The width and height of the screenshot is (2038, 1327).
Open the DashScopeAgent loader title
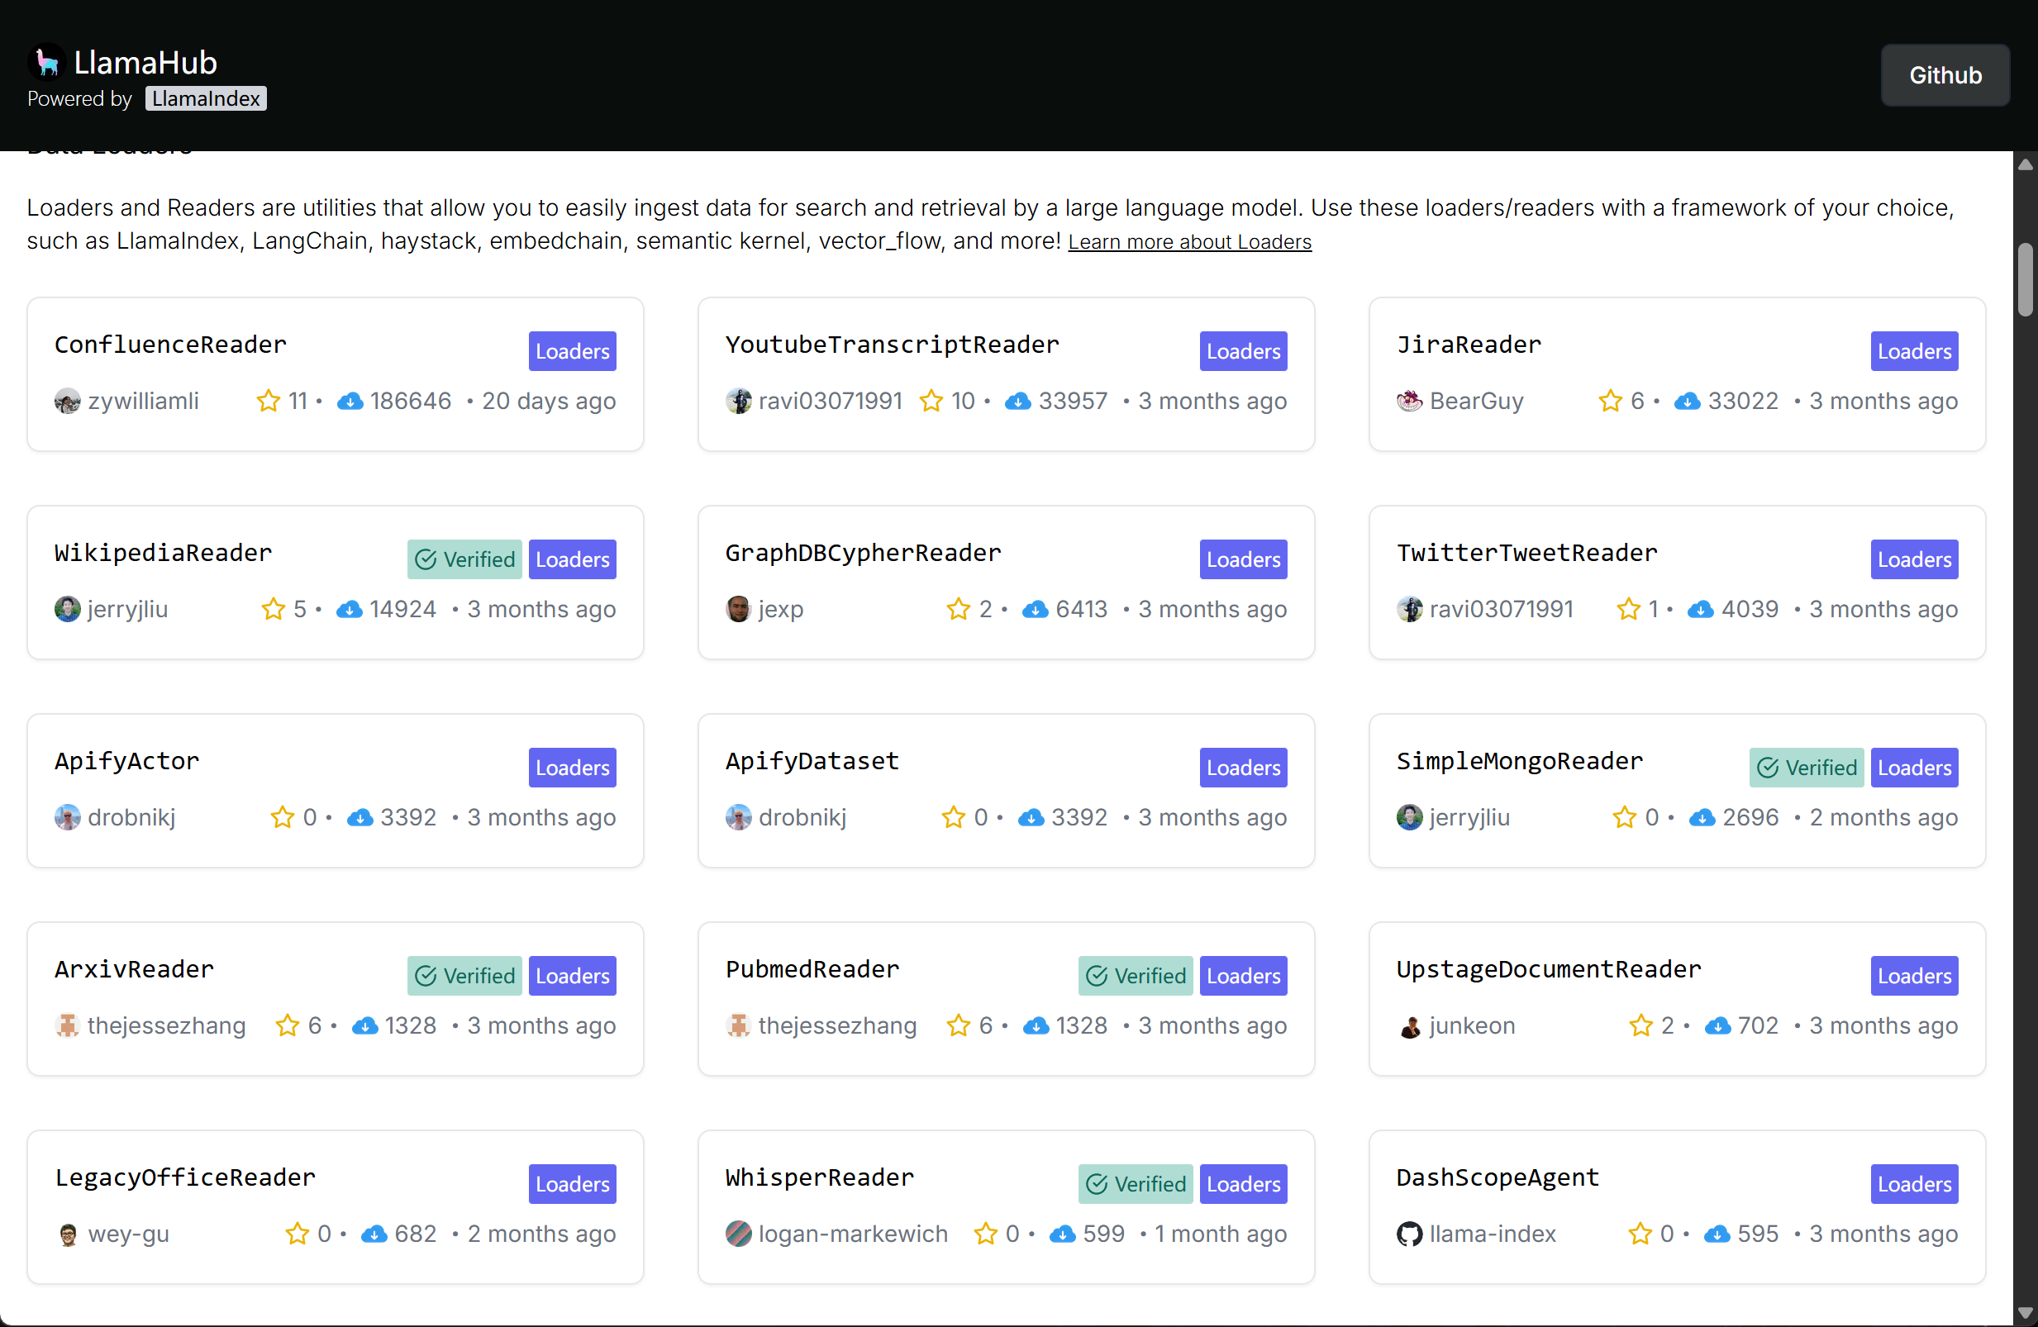click(1498, 1177)
